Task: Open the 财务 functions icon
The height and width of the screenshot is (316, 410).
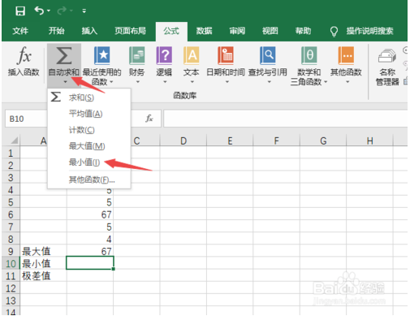Action: coord(136,55)
